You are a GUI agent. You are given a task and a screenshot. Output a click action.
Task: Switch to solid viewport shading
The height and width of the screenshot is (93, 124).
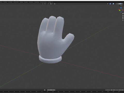point(119,4)
